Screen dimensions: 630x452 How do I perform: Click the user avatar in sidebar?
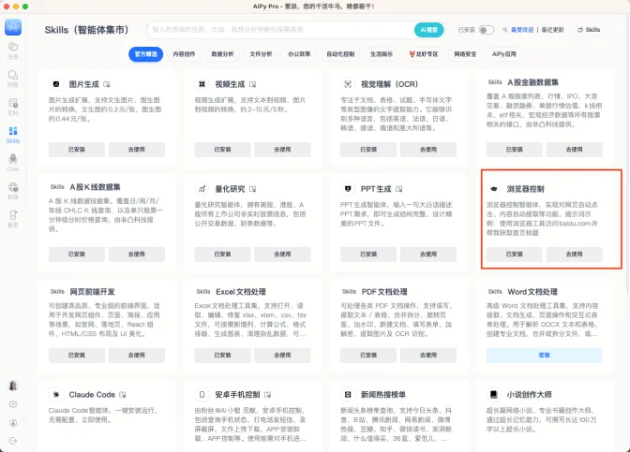coord(13,386)
